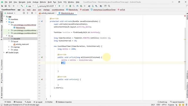Open the Profiler tool window

pos(49,102)
